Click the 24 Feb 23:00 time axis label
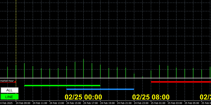Screen dimensions: 211x105 [x=141, y=103]
